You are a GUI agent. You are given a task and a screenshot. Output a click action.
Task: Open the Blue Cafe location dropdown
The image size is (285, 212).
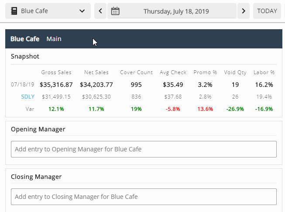[48, 11]
